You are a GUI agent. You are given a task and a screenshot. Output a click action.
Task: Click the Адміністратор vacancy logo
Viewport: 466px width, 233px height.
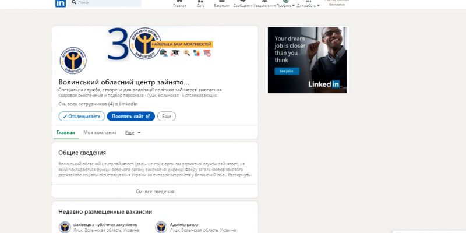[161, 227]
